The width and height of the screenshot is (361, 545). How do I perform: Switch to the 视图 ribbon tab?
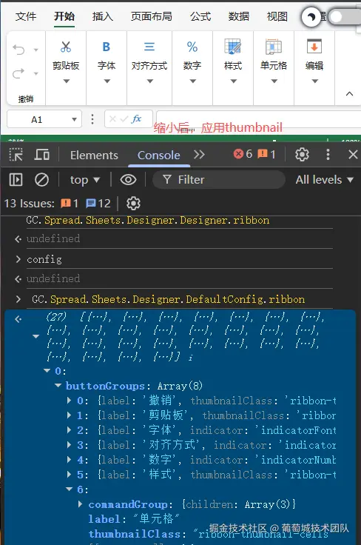(x=277, y=16)
